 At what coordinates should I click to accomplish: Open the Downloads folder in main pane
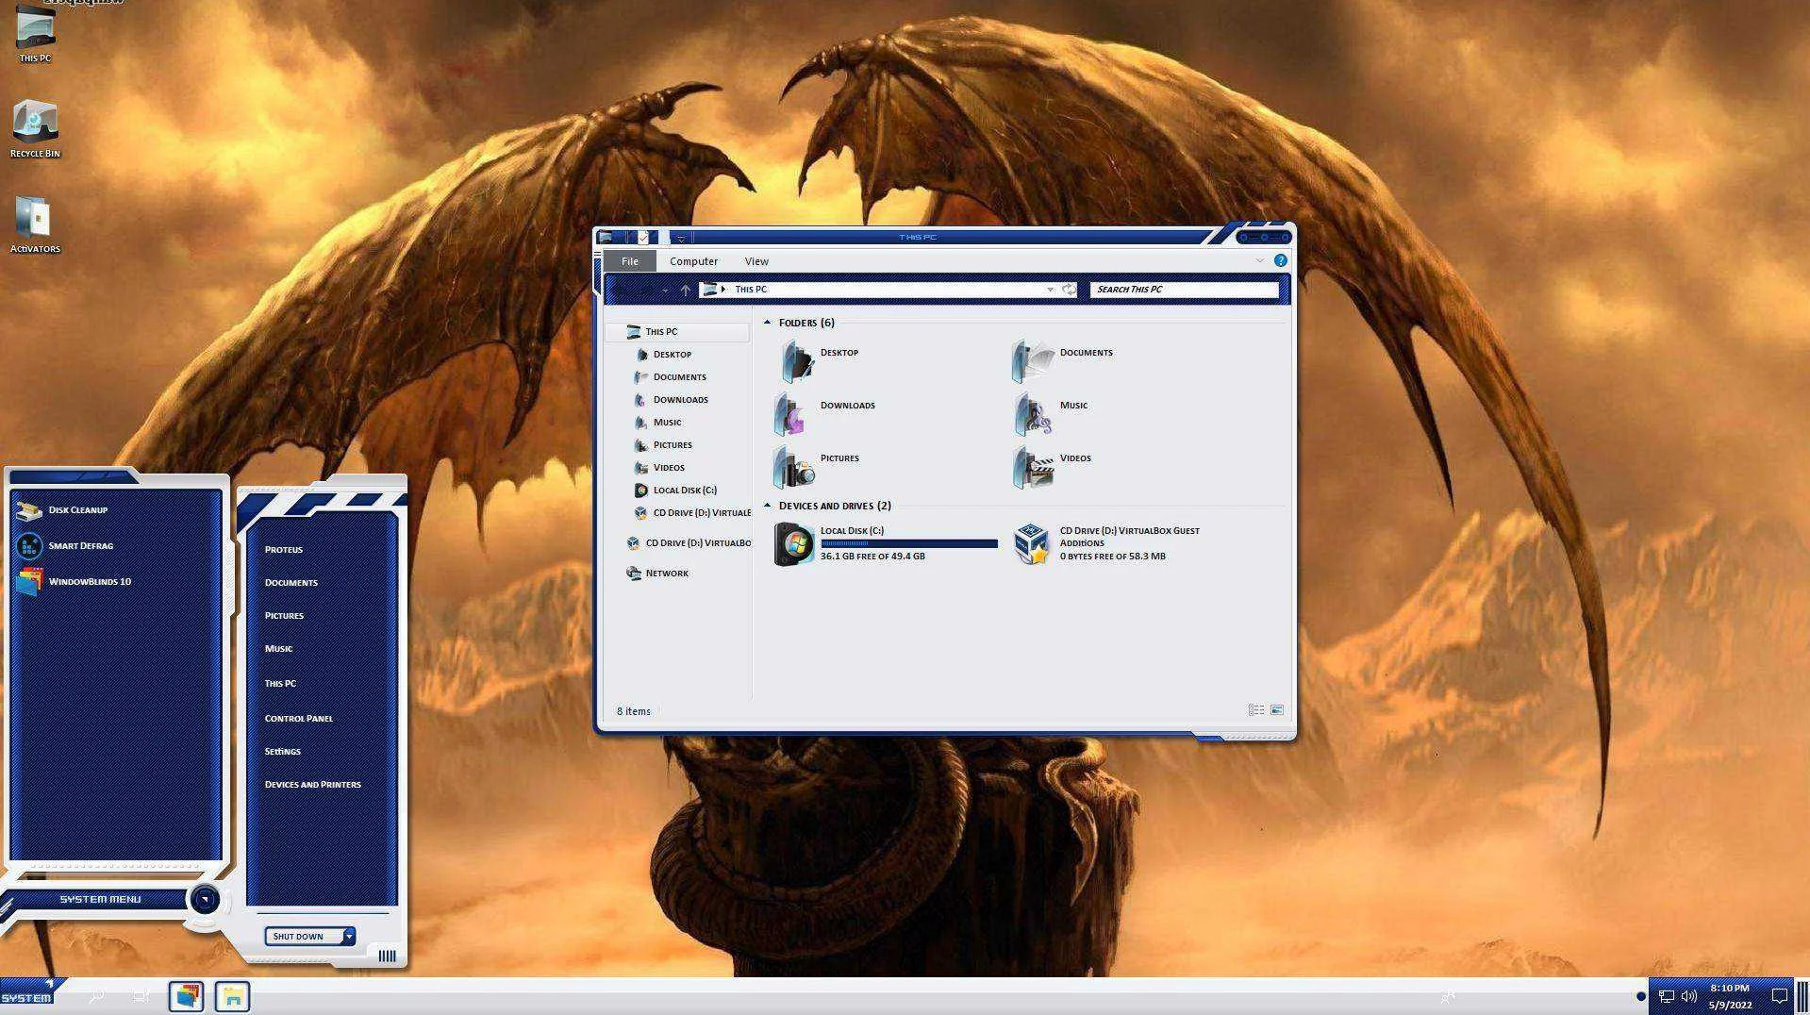pos(824,414)
